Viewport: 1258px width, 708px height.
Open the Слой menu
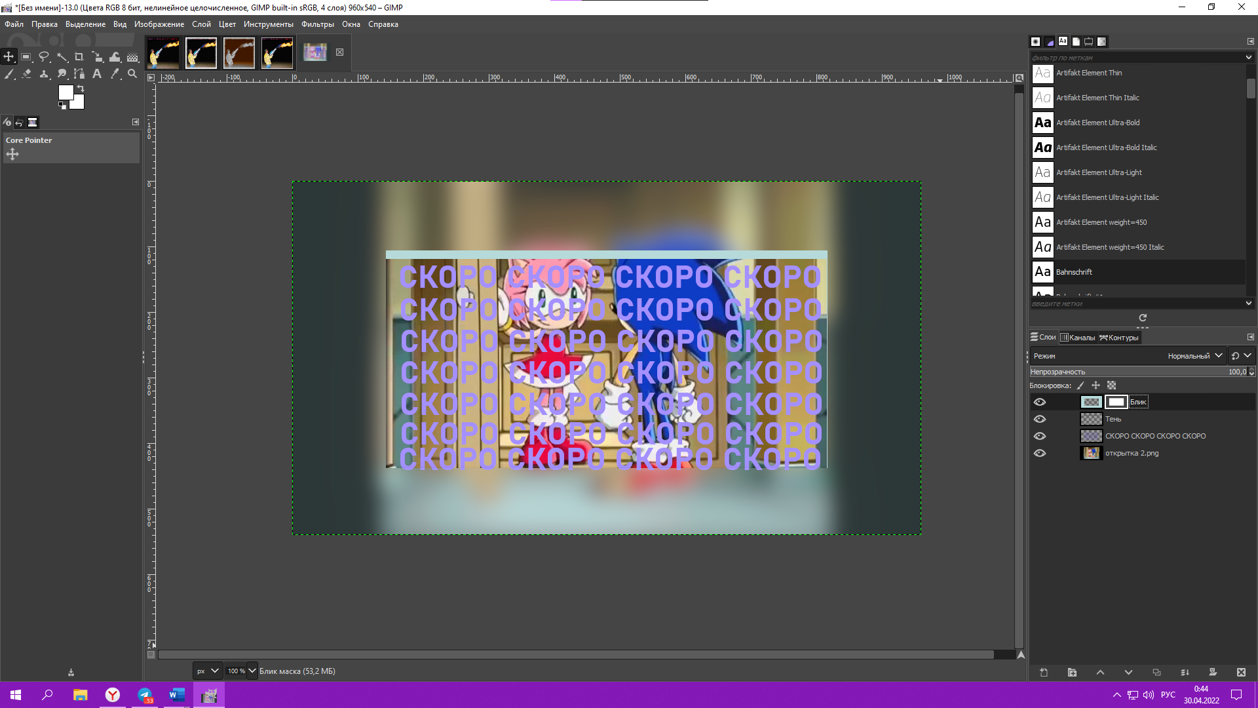(201, 24)
